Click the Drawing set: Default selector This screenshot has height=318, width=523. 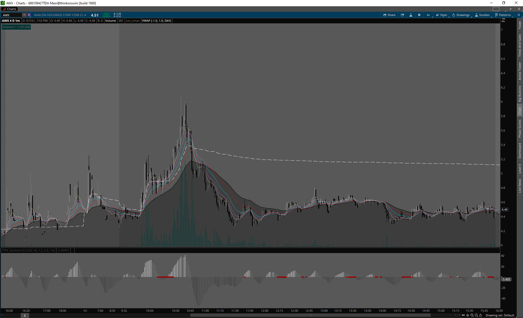pos(500,315)
